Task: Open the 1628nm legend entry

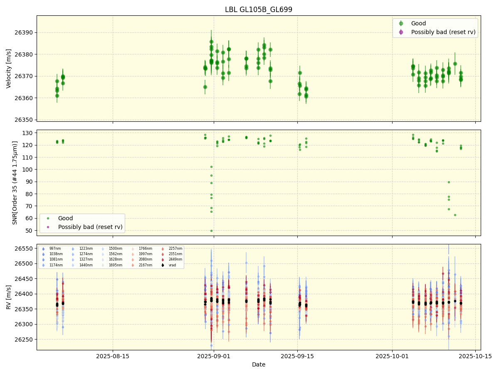Action: click(103, 259)
